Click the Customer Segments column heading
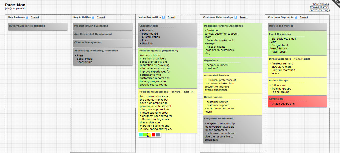340x153 pixels. [x=281, y=17]
